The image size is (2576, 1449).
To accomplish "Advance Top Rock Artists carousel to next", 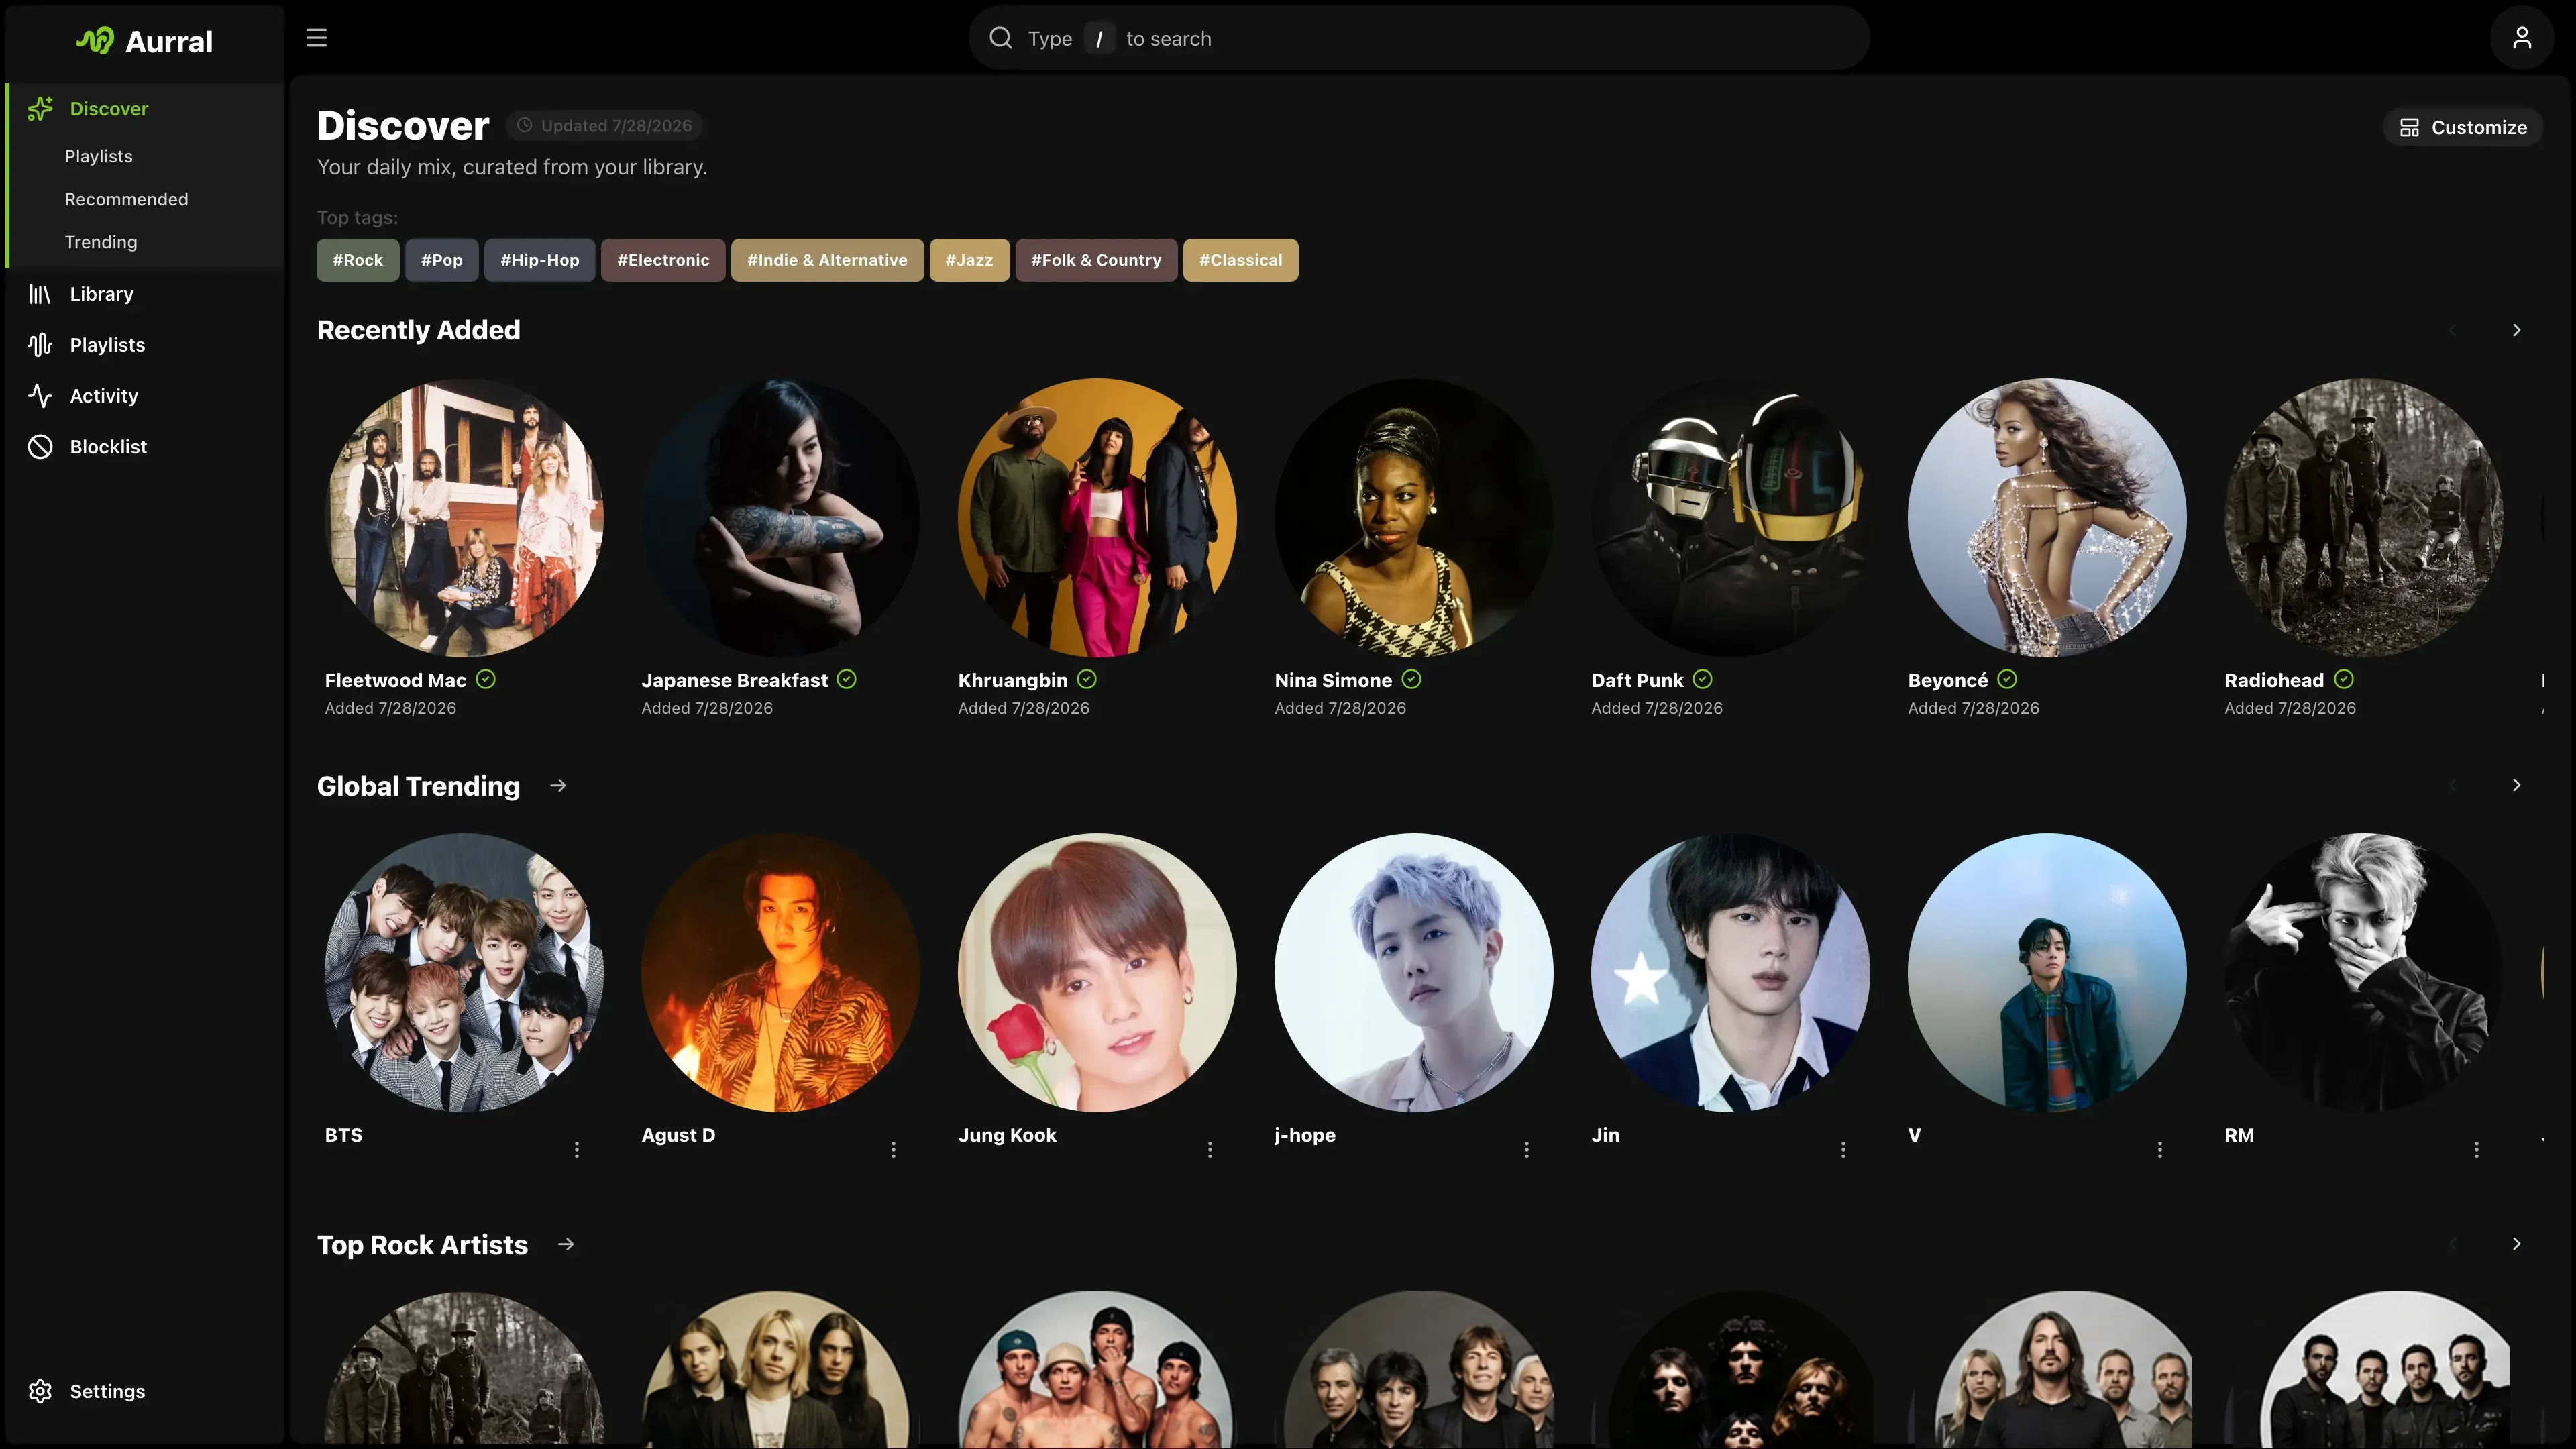I will pos(2517,1244).
